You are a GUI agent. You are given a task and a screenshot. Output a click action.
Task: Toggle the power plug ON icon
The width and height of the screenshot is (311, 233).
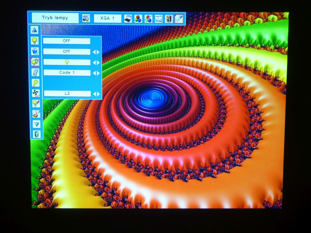pos(35,51)
